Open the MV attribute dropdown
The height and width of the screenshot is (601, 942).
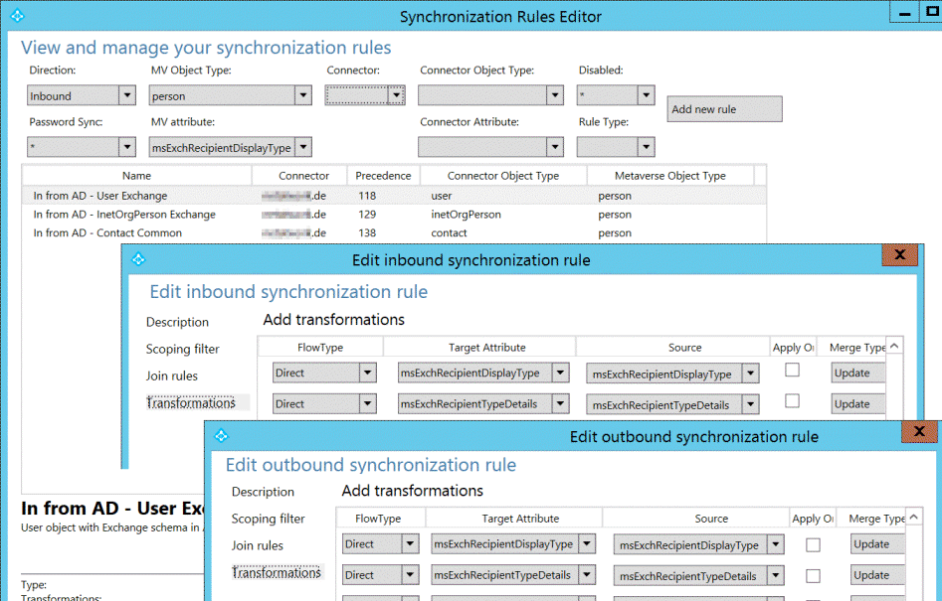pyautogui.click(x=230, y=147)
